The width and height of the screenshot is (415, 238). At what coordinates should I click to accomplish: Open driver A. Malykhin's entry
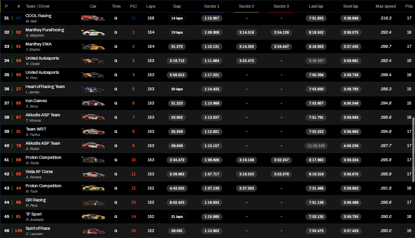35,35
